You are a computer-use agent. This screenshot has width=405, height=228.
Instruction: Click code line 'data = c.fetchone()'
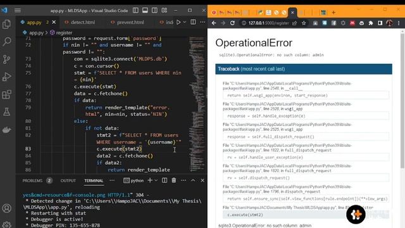tap(101, 94)
